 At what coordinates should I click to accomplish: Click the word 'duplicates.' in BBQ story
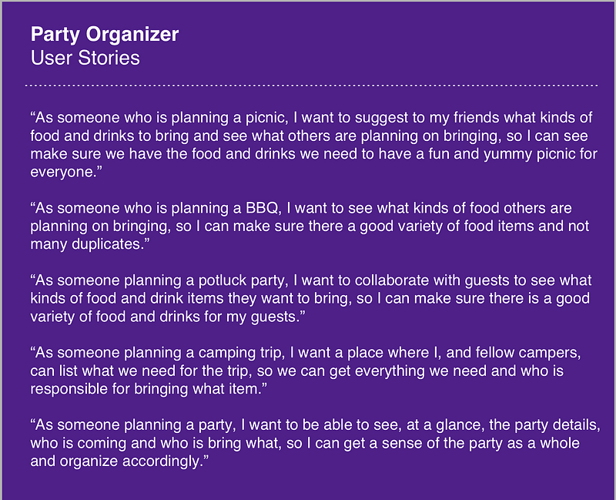[x=109, y=244]
